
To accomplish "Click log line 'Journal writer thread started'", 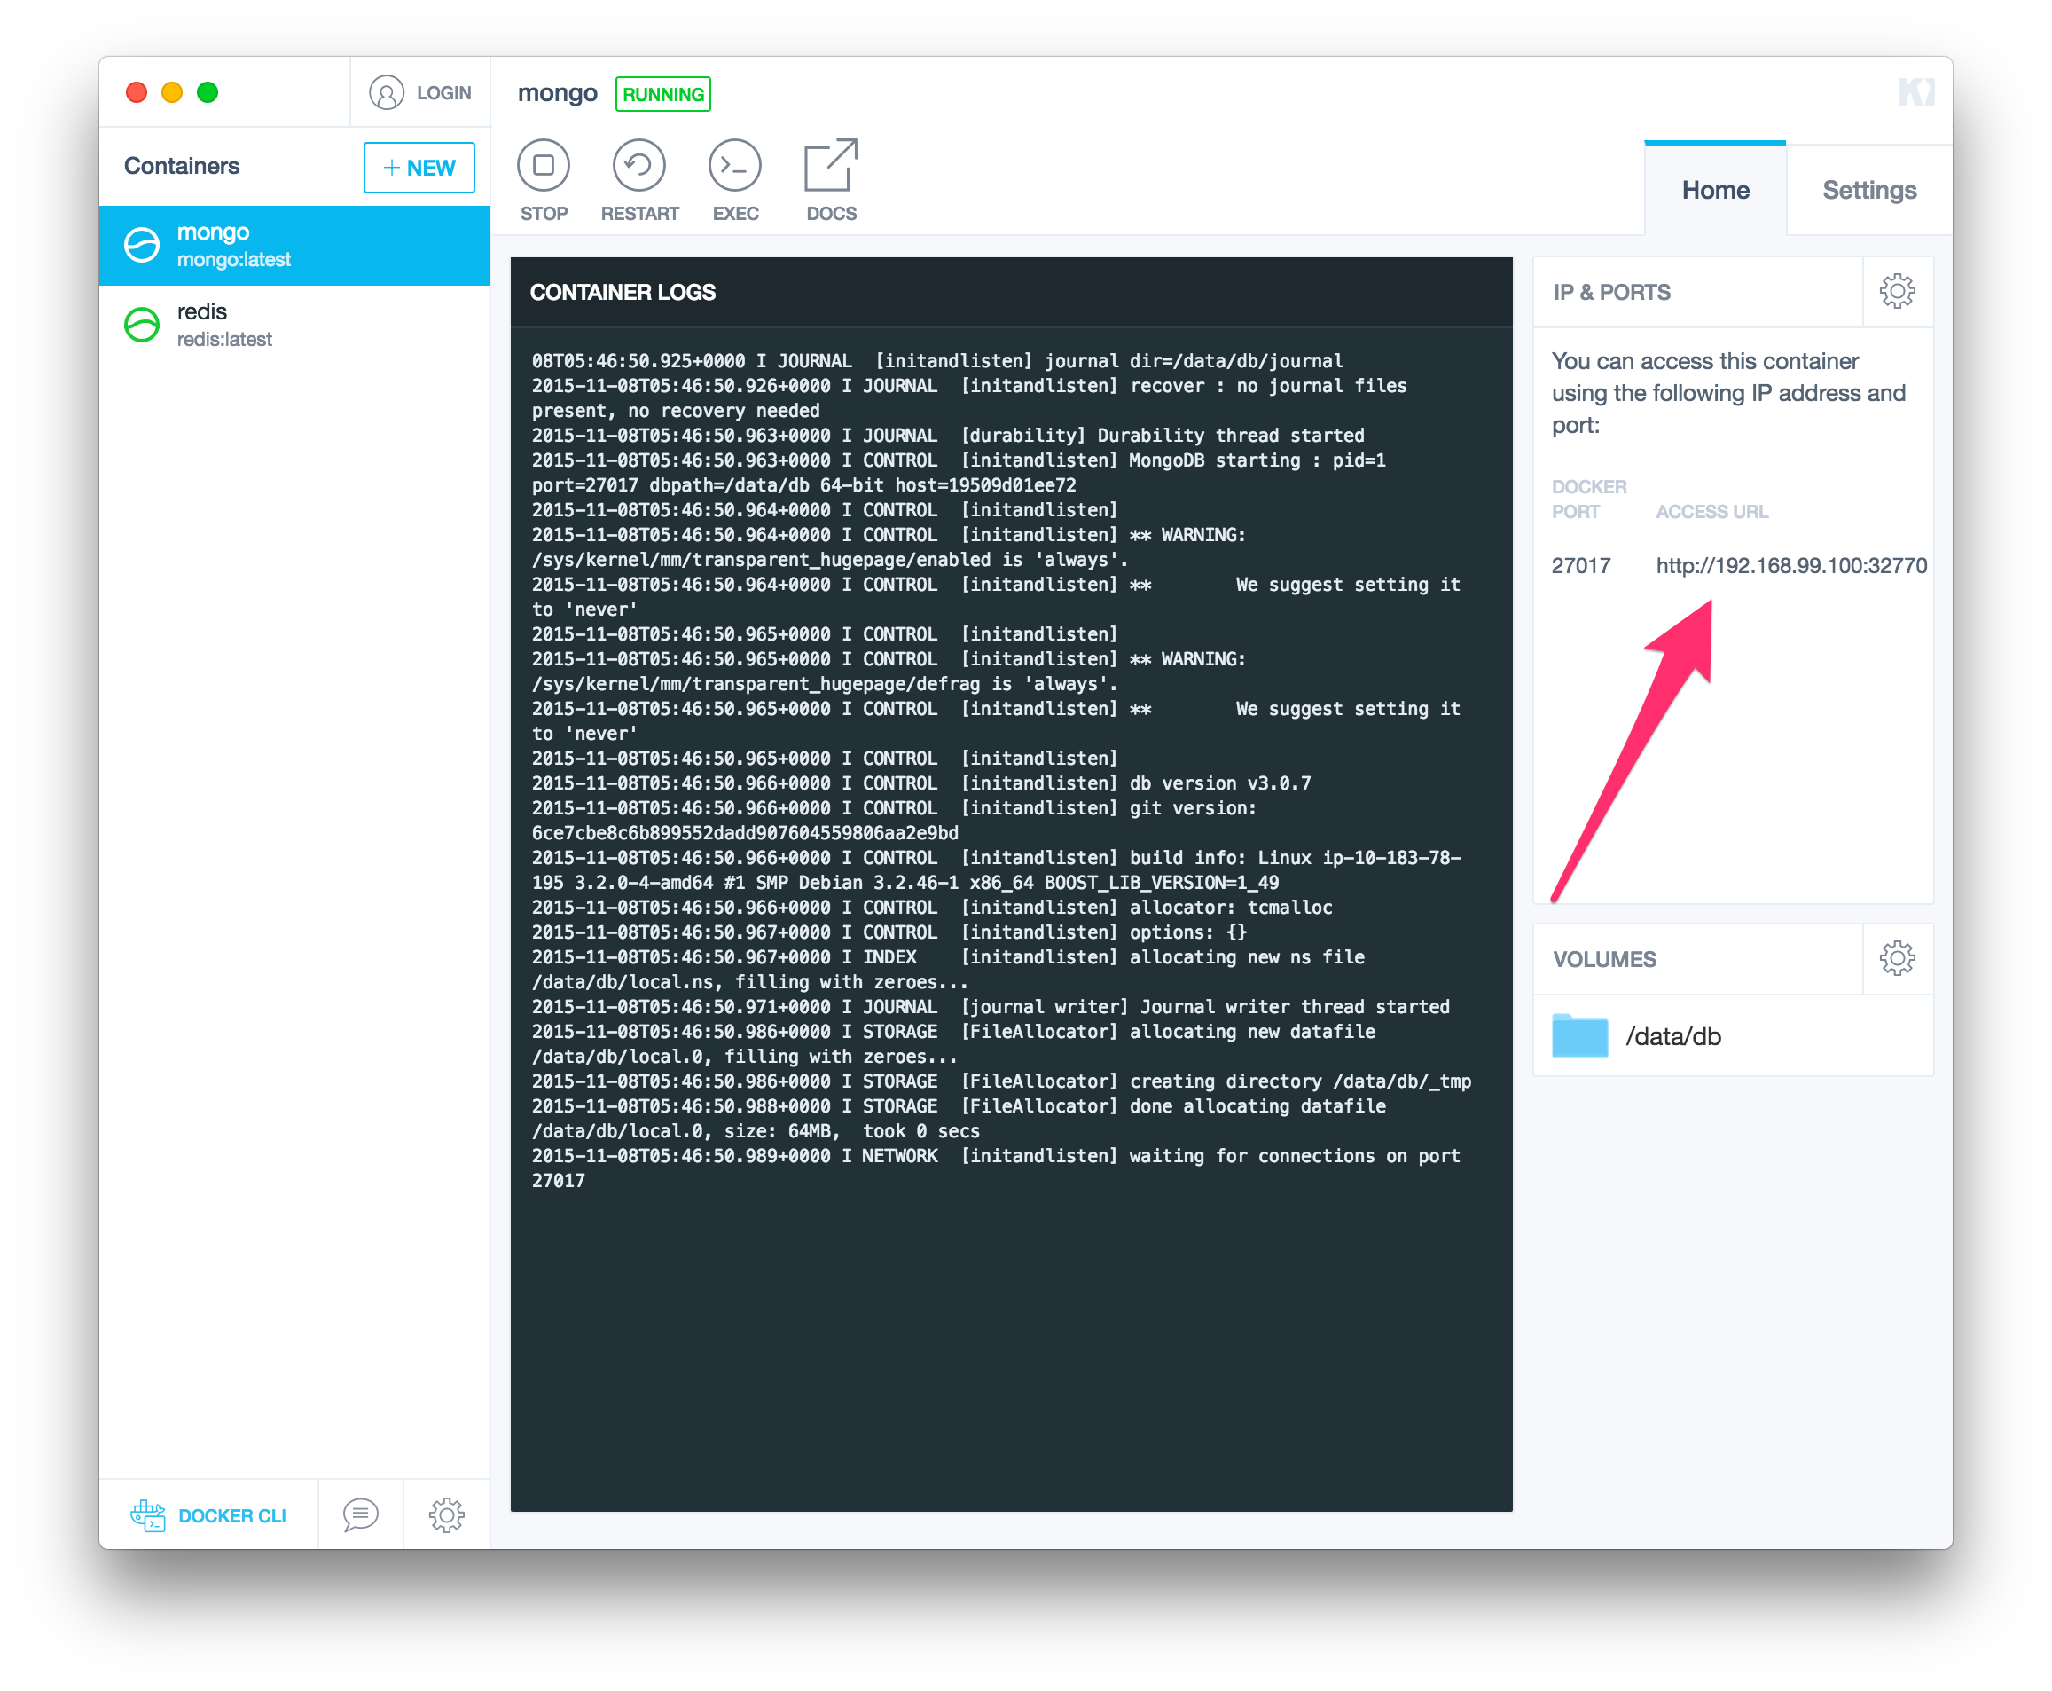I will (x=990, y=1006).
